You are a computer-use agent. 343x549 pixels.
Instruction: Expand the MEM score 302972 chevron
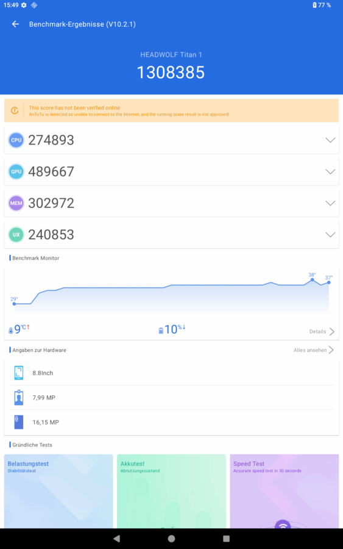[x=330, y=203]
